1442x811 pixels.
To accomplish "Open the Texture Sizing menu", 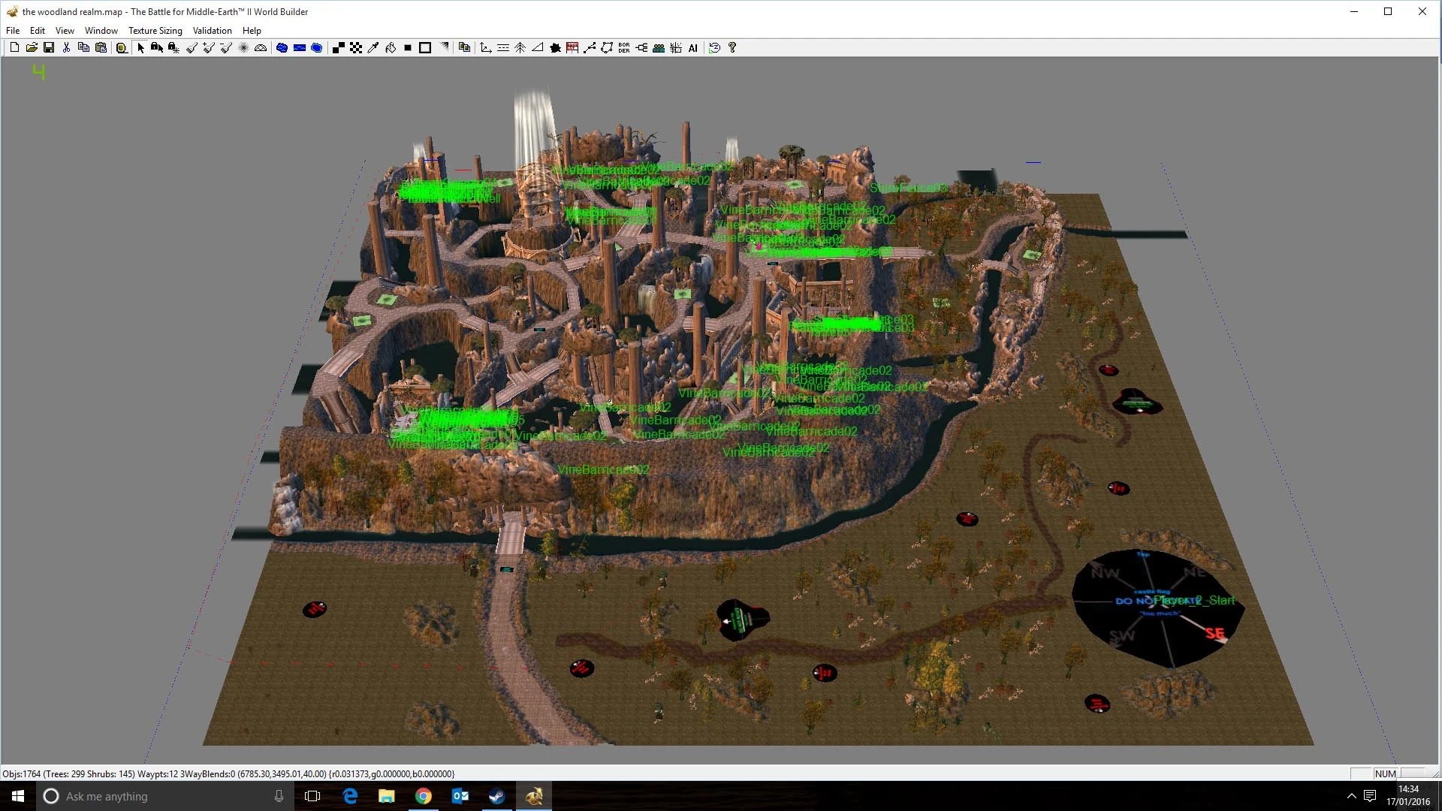I will click(x=155, y=31).
